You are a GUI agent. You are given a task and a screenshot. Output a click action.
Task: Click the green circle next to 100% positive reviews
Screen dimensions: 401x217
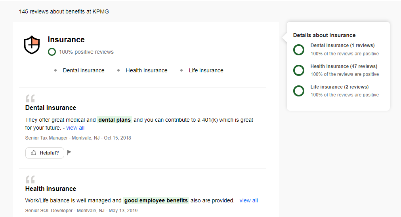(52, 52)
